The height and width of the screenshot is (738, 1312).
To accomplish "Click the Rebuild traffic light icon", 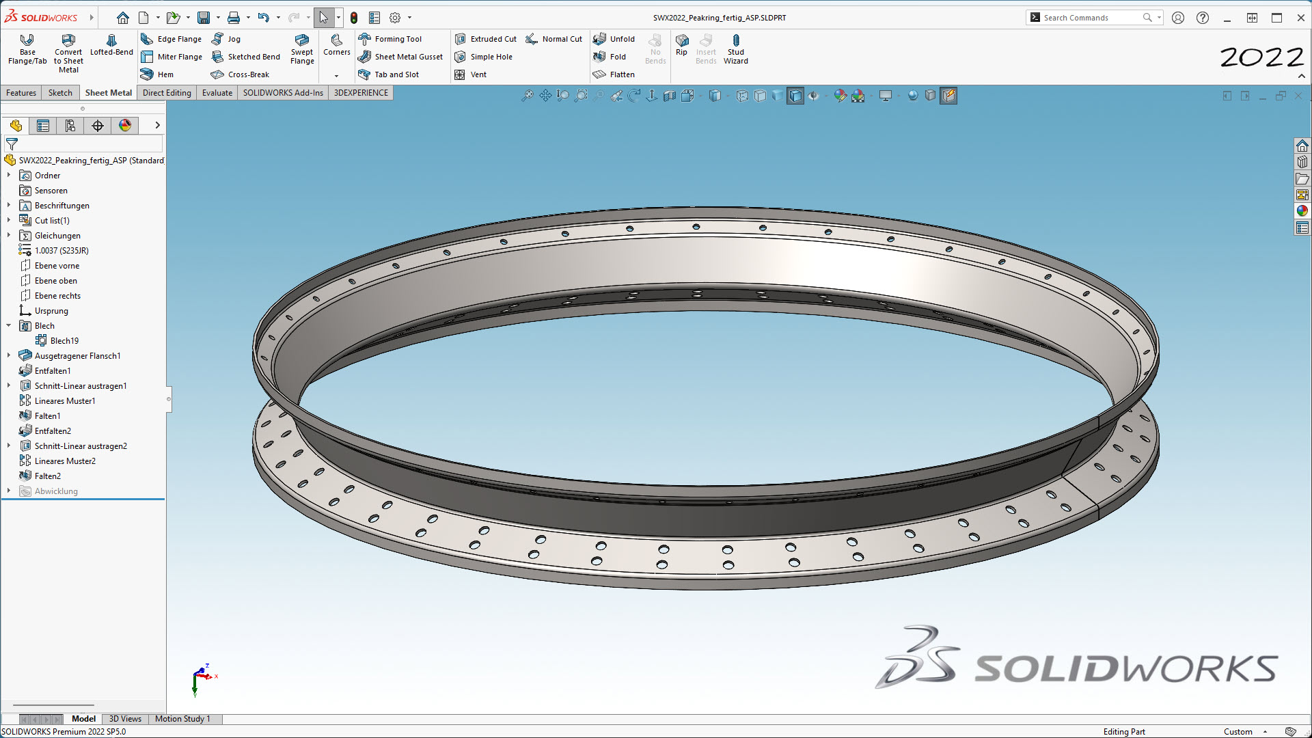I will tap(354, 18).
